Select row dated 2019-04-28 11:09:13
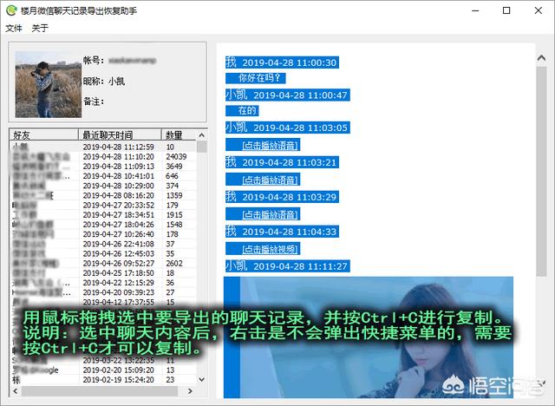555x406 pixels. pos(102,166)
